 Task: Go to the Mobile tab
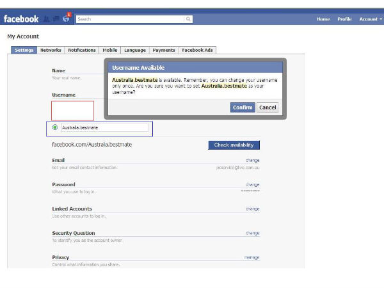pyautogui.click(x=110, y=50)
